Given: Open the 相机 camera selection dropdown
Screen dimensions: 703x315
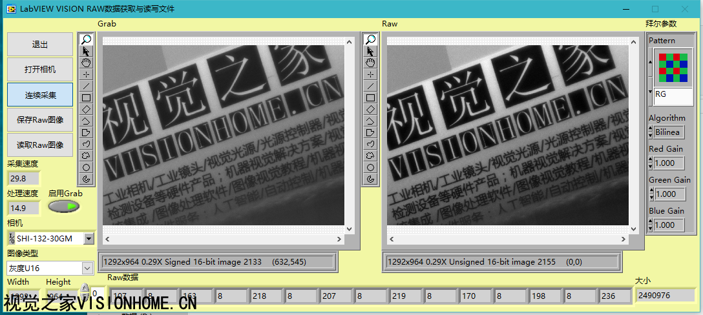Looking at the screenshot, I should tap(89, 239).
